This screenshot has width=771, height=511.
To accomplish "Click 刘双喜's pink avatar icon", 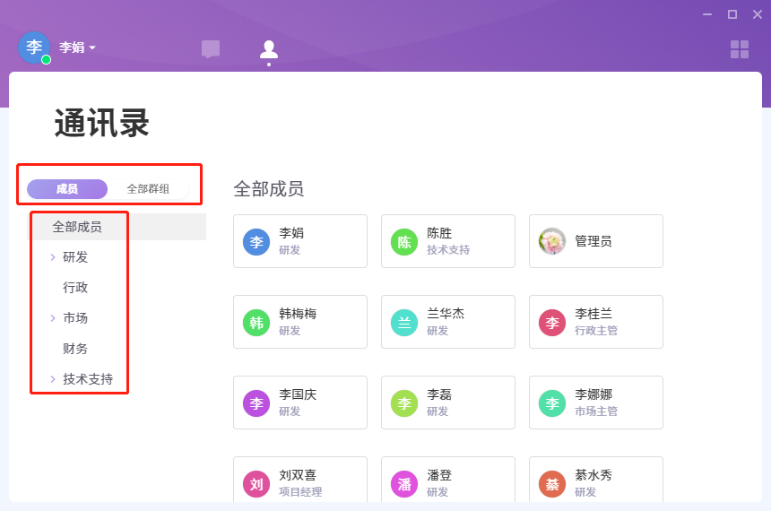I will (x=256, y=483).
